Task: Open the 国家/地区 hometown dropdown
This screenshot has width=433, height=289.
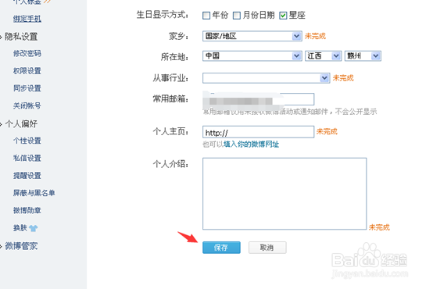Action: click(252, 36)
